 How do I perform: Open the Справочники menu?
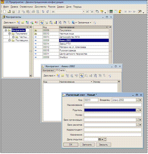pyautogui.click(x=26, y=7)
